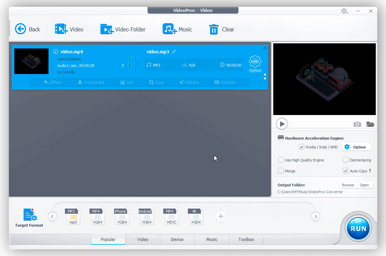Switch to Device tab
The image size is (386, 256).
tap(177, 239)
